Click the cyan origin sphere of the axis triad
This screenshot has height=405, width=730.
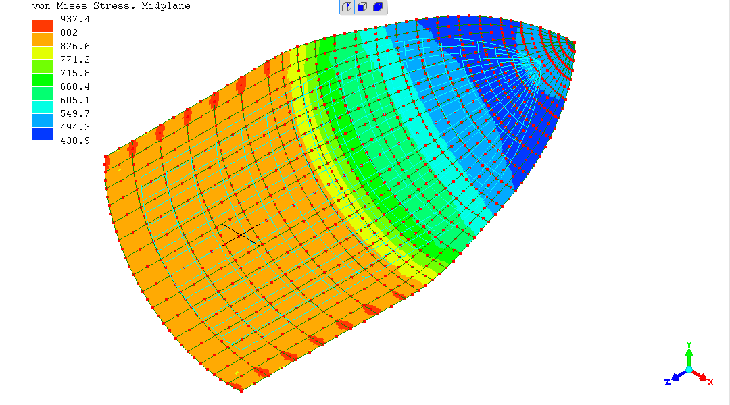[x=689, y=369]
